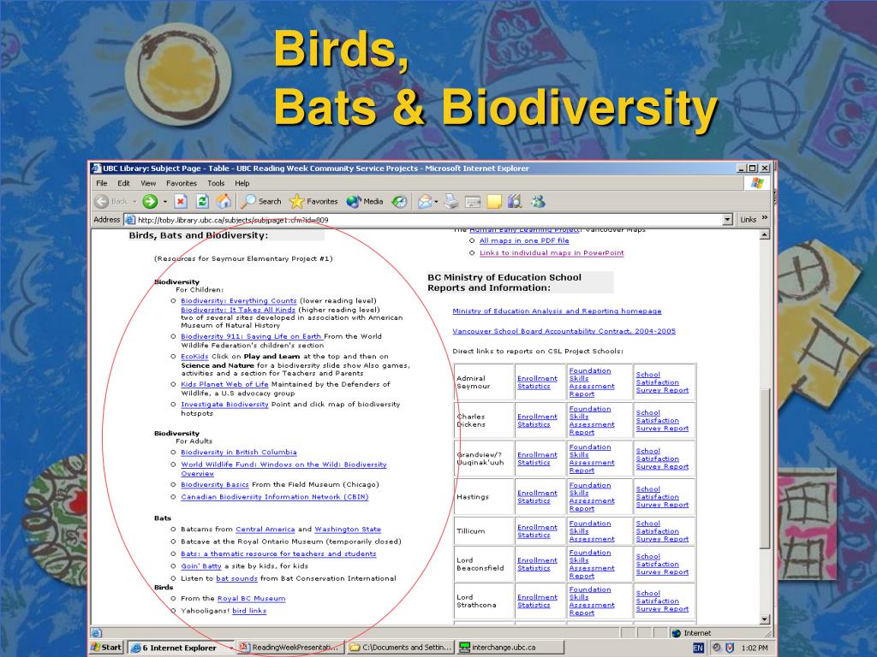Open Kids Planet Web of Life link
Image resolution: width=877 pixels, height=657 pixels.
(x=225, y=384)
